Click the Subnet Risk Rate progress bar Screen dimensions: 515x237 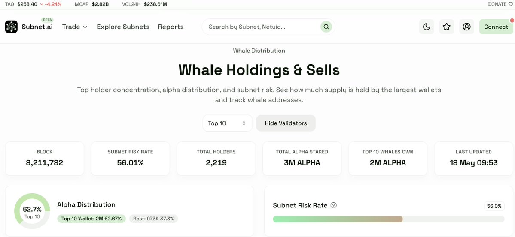coord(389,219)
